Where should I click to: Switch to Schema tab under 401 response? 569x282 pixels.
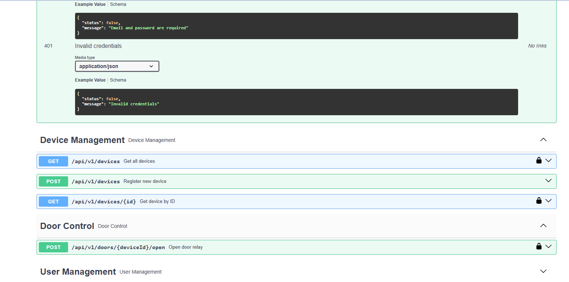[x=118, y=80]
